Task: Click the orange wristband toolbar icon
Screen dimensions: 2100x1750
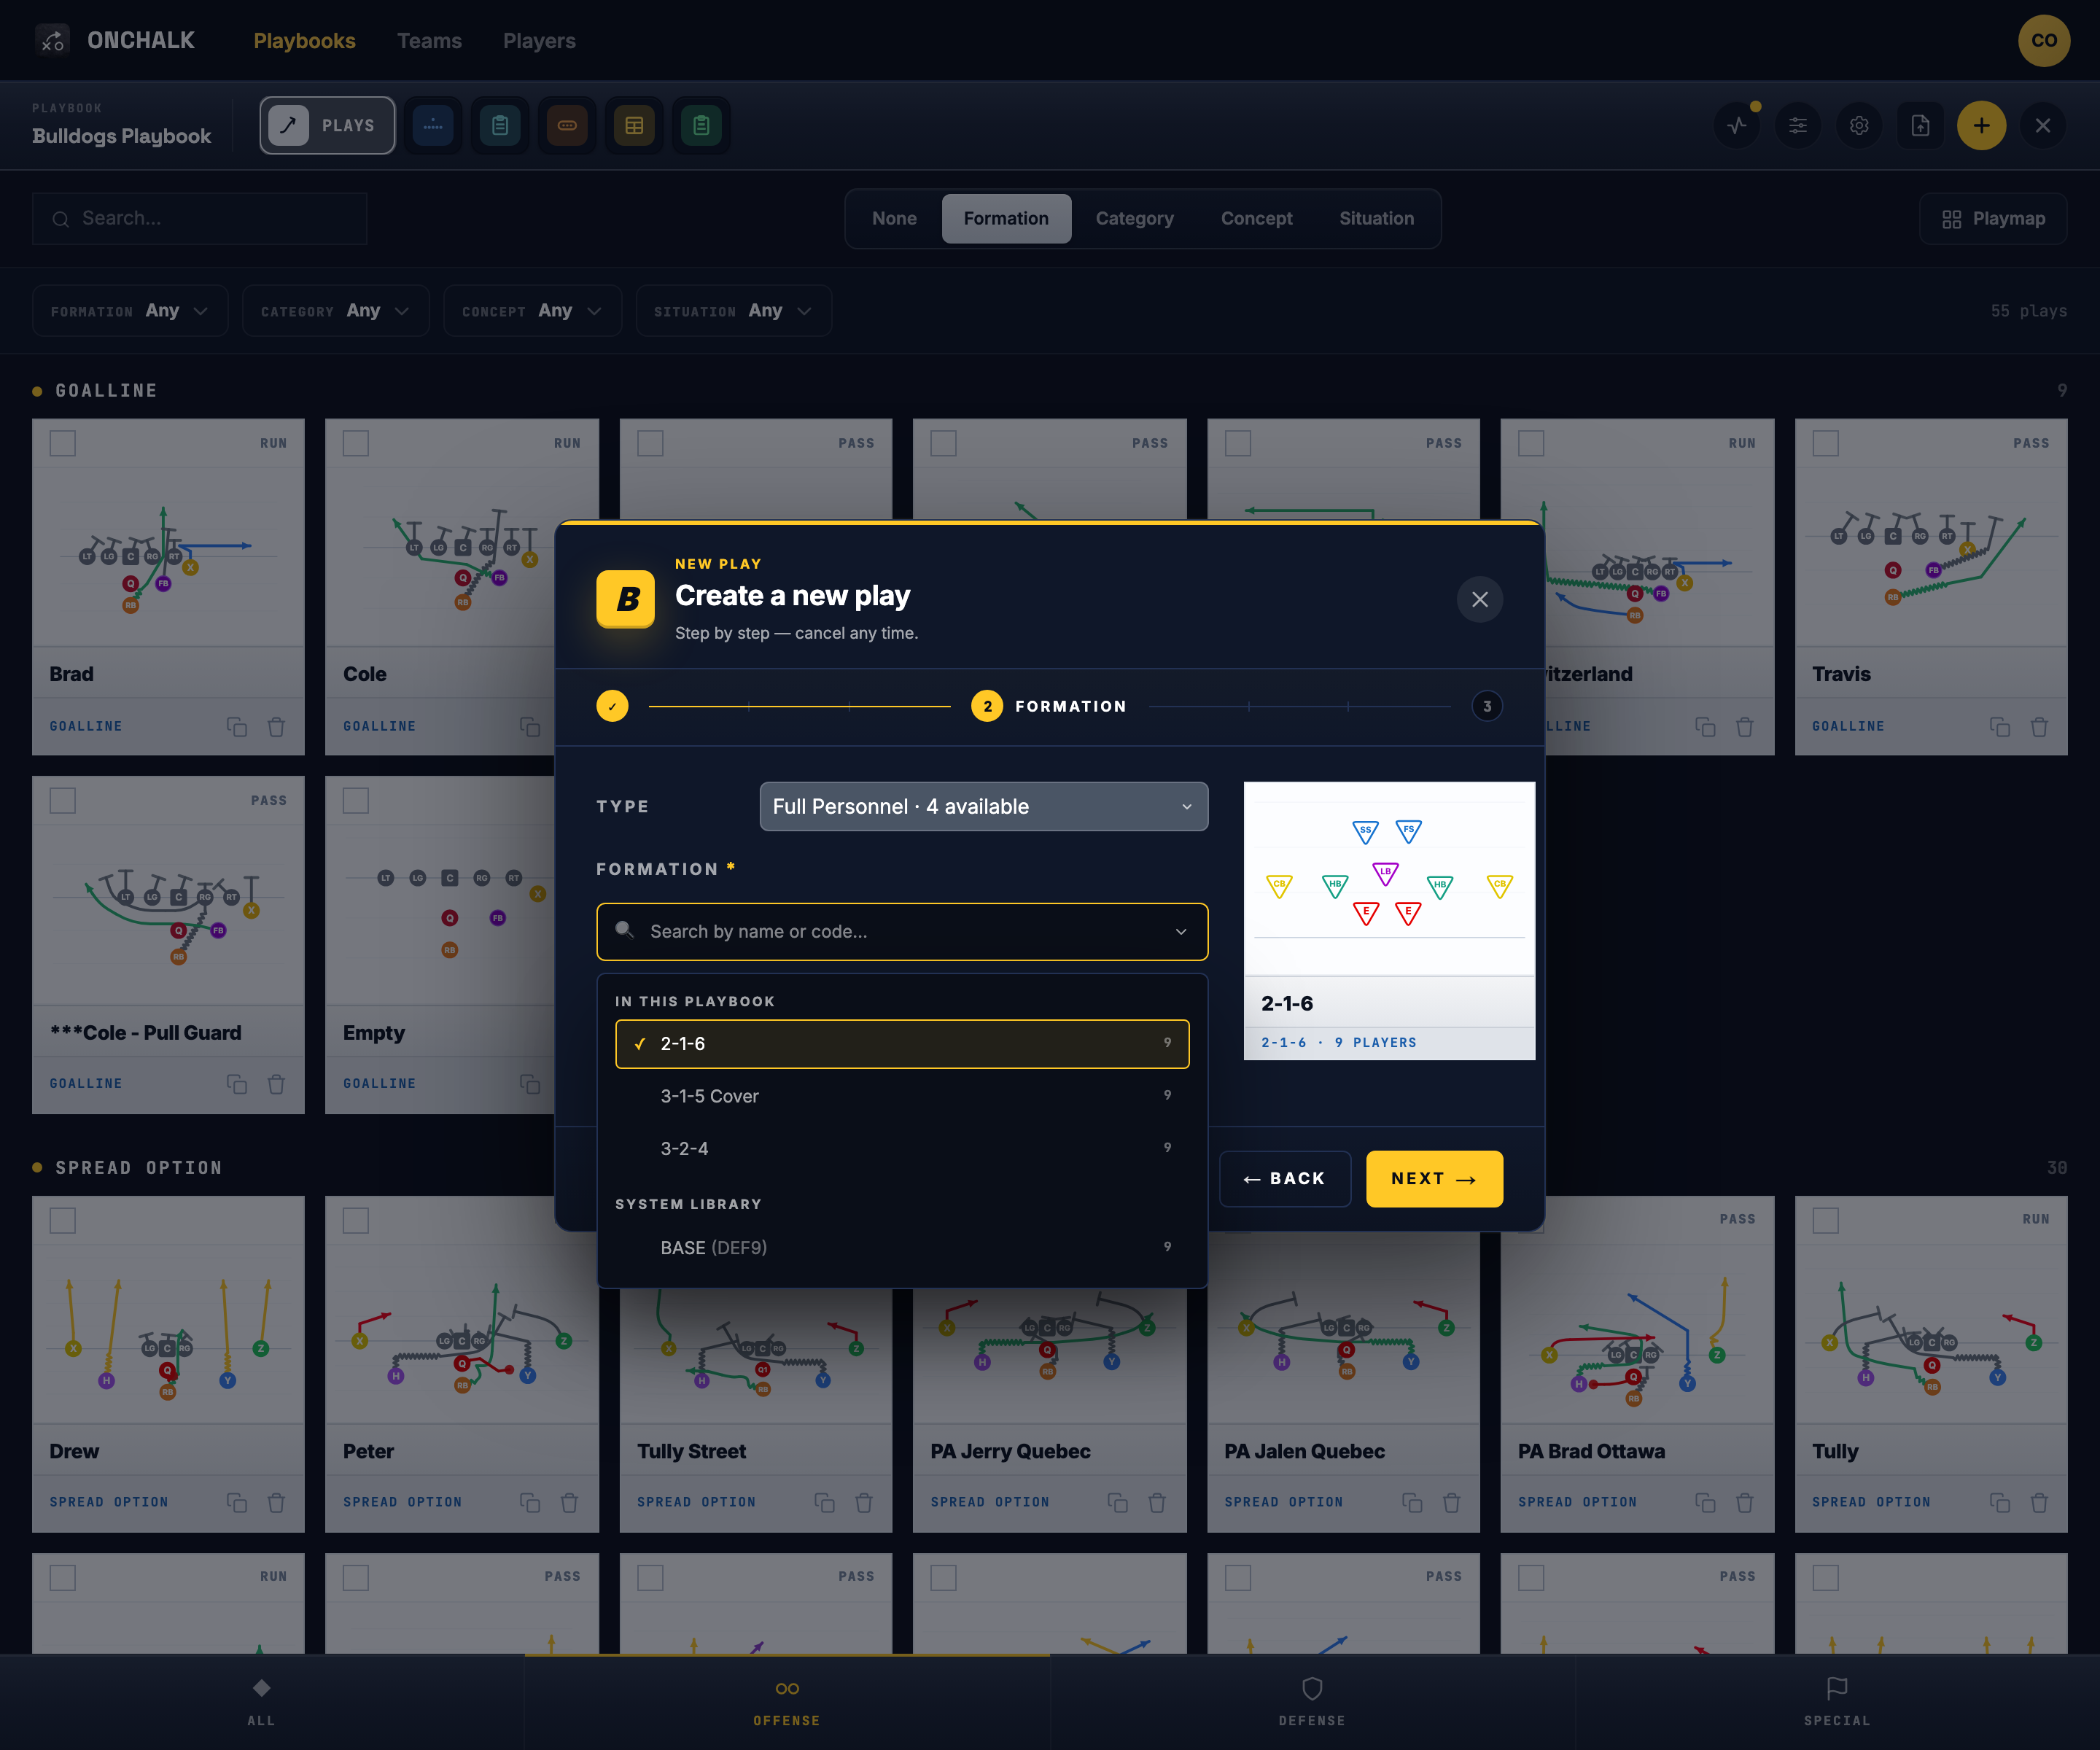Action: [x=567, y=126]
